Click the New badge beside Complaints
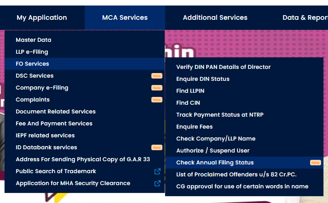Viewport: 328px width, 203px height. pos(157,100)
